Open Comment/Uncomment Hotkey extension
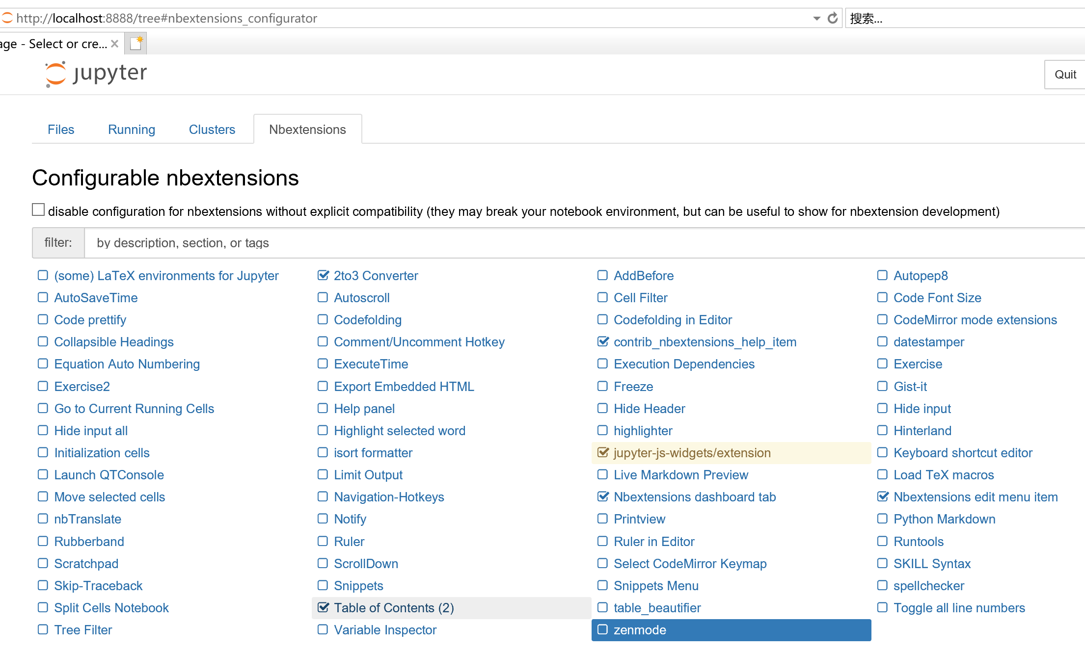This screenshot has width=1085, height=652. (419, 342)
